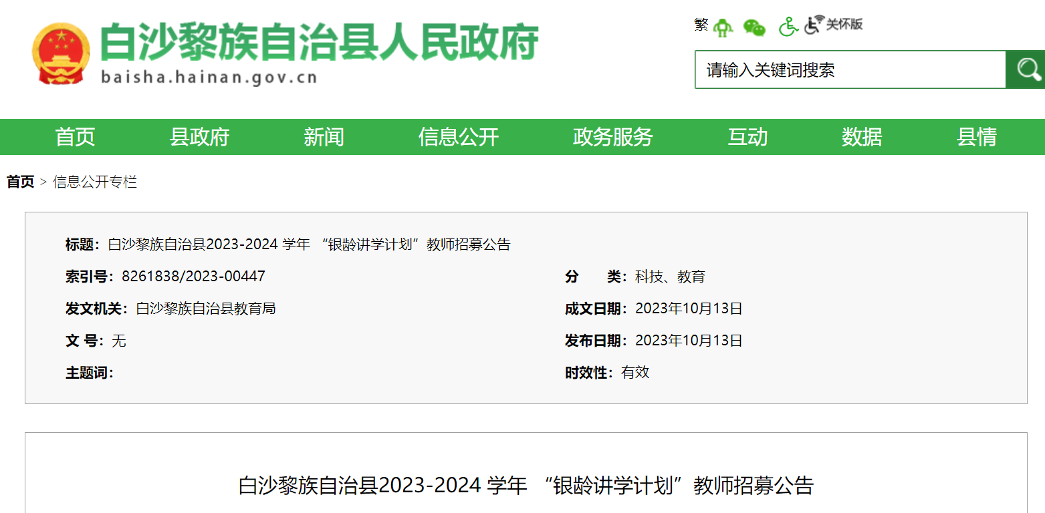Open the 数据 navigation item
The width and height of the screenshot is (1045, 513).
pos(862,137)
